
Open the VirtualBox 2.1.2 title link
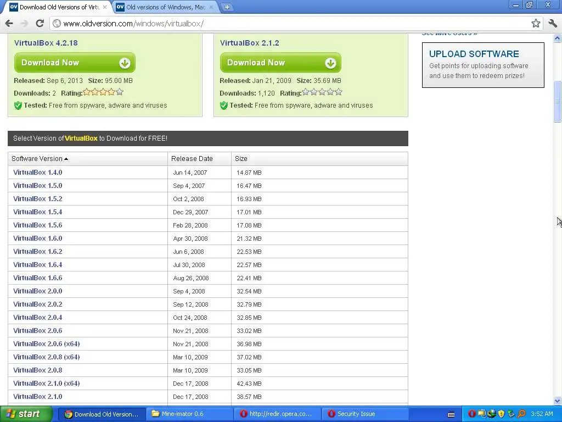pyautogui.click(x=250, y=43)
